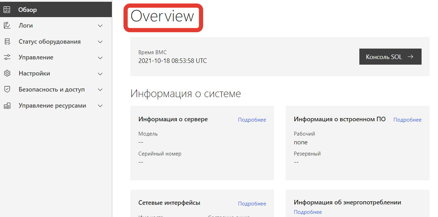Click the Управление ресурсами panel icon
Viewport: 438px width, 217px height.
(7, 105)
